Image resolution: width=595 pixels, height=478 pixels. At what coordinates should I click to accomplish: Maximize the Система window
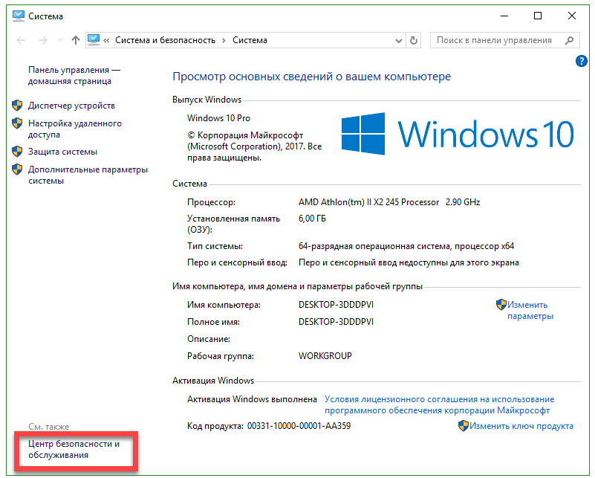click(x=538, y=16)
